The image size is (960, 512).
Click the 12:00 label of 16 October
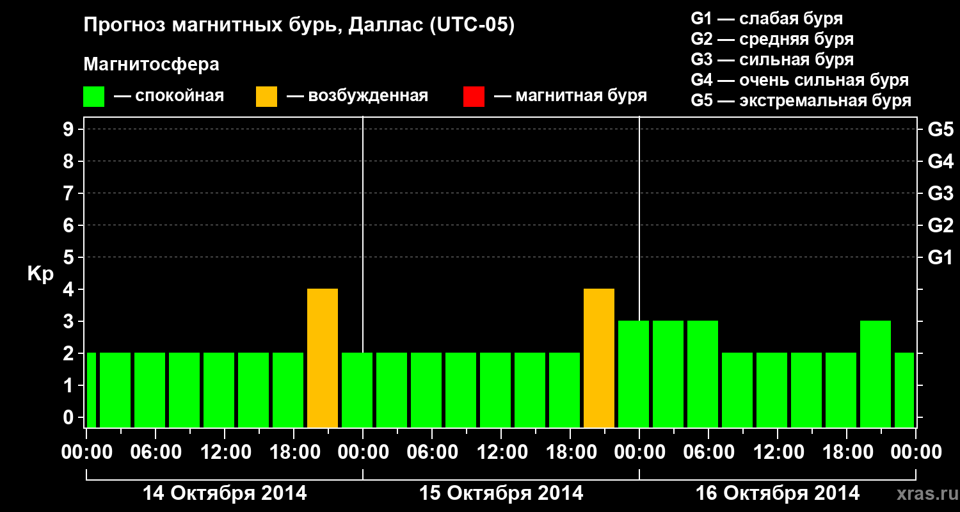click(x=778, y=452)
